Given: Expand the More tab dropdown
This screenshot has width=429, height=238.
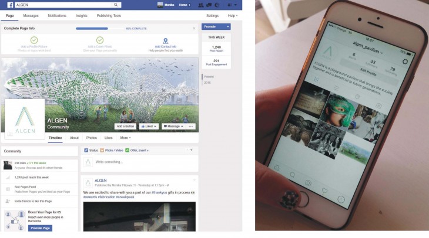Looking at the screenshot, I should tap(125, 138).
